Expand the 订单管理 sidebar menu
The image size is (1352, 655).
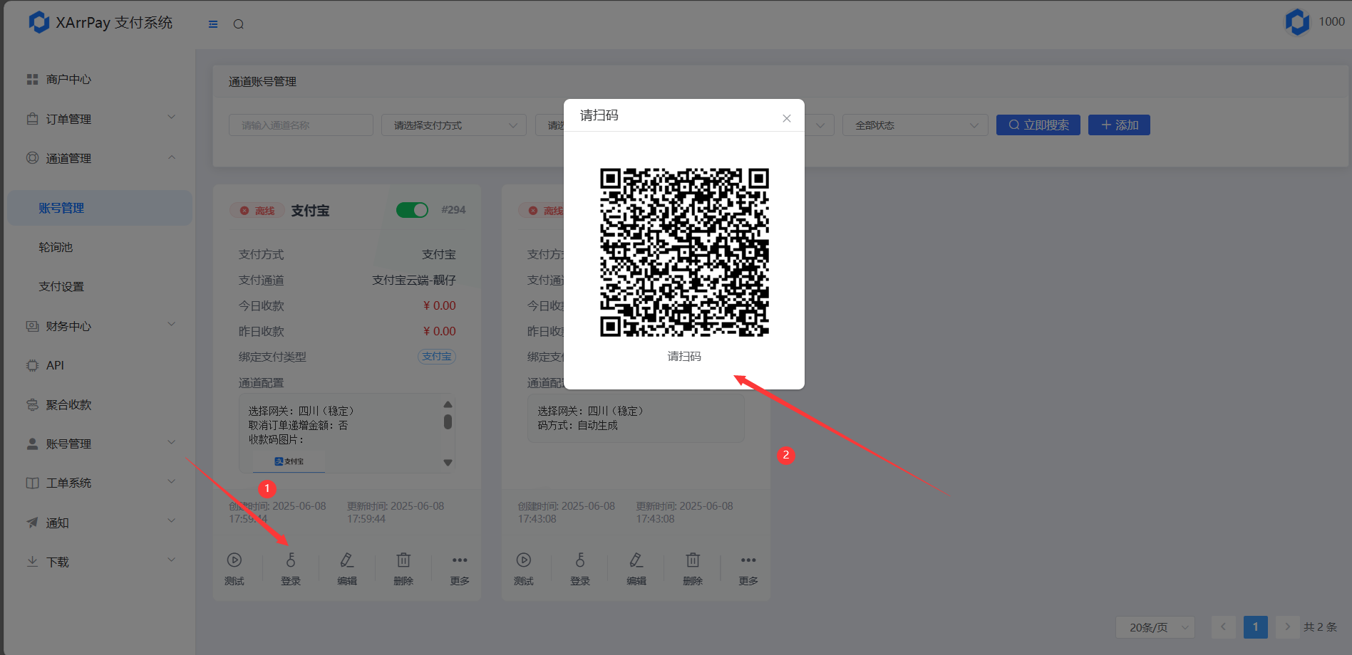click(100, 119)
